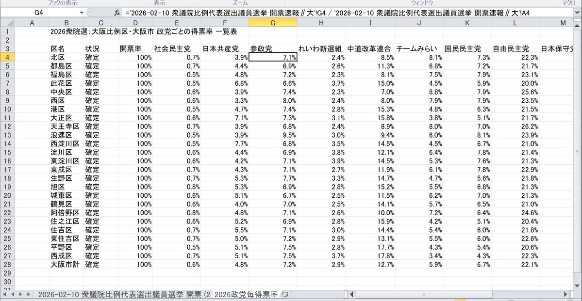Click れいわ新選組 value 3.9% for 東淀川区
The image size is (582, 301).
click(x=321, y=161)
